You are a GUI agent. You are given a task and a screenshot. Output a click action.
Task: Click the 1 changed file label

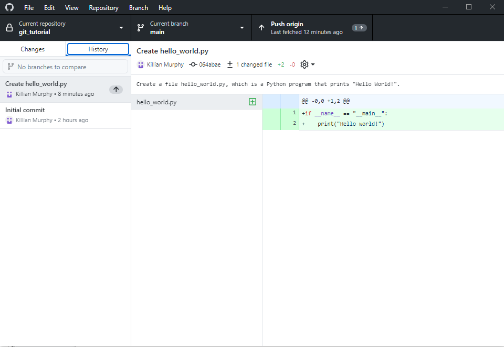[x=254, y=64]
